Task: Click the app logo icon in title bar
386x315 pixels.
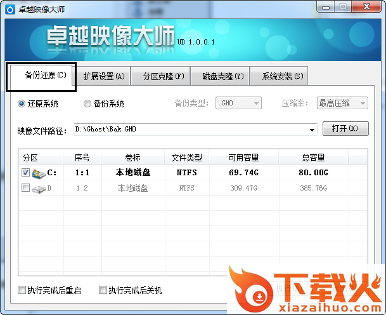Action: [x=10, y=10]
